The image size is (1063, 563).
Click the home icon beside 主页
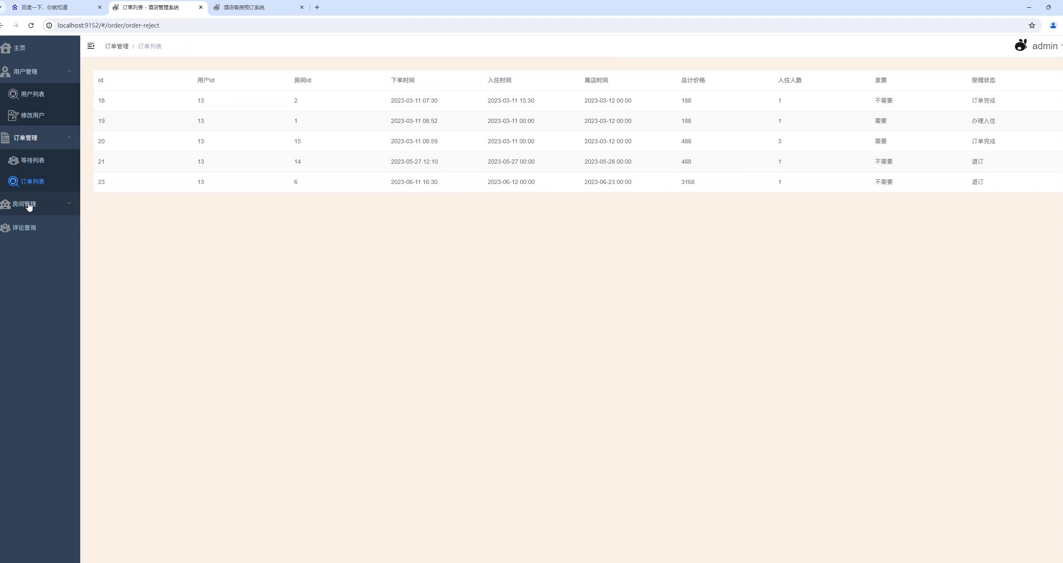6,48
